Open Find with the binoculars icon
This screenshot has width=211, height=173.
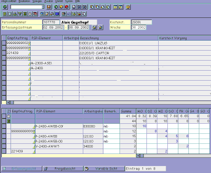pyautogui.click(x=79, y=7)
